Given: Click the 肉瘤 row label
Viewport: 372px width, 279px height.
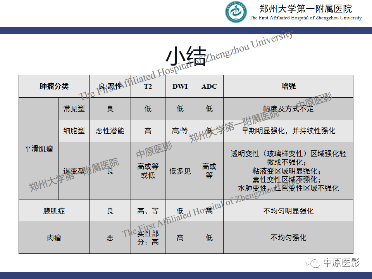Looking at the screenshot, I should pos(54,238).
